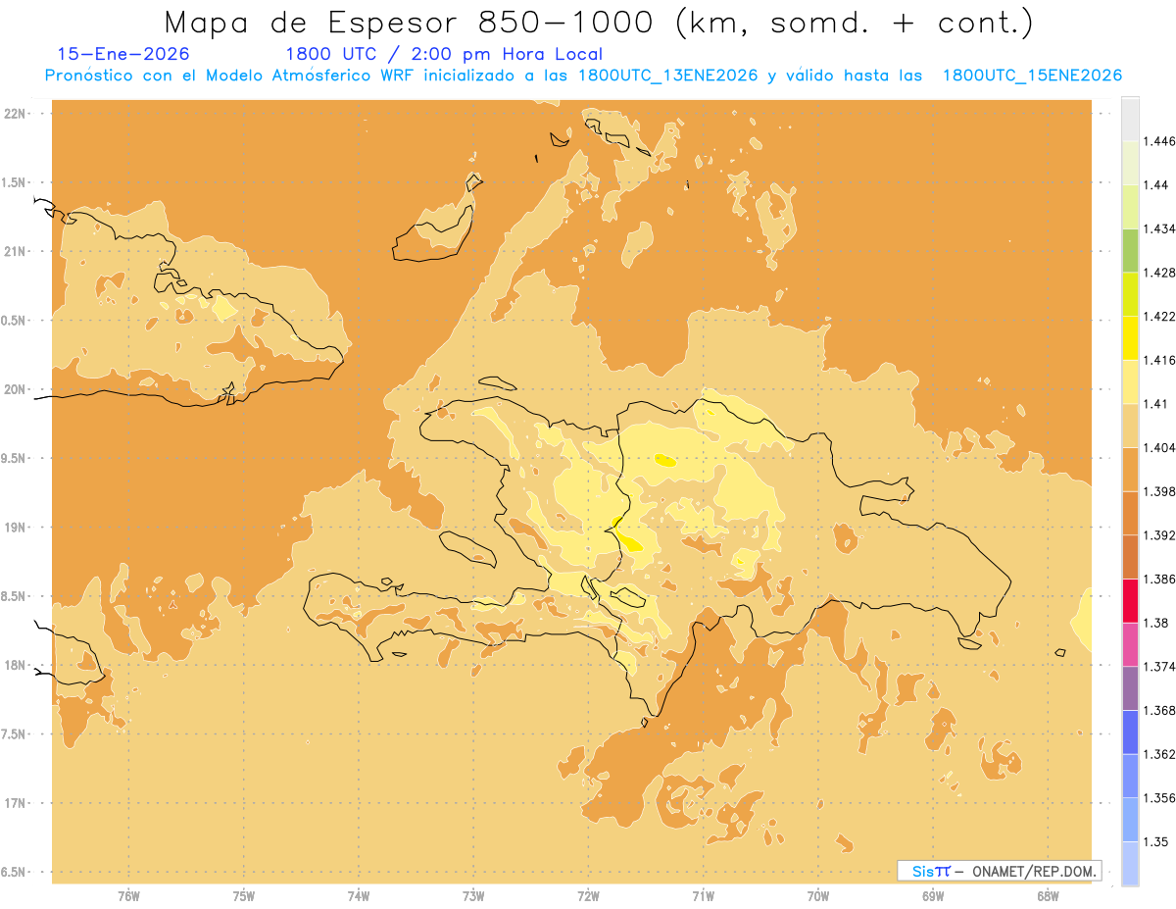Click the colorbar value 1.41
This screenshot has width=1176, height=909.
click(1157, 404)
